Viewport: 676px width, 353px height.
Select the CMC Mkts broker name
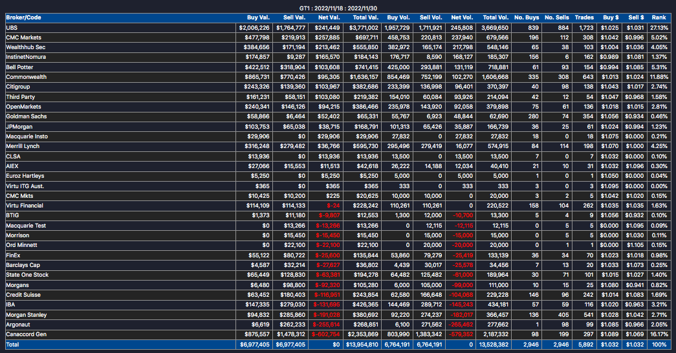click(x=19, y=196)
